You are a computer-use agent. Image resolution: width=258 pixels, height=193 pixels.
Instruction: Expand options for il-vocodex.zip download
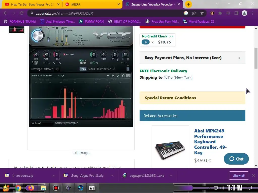point(54,176)
